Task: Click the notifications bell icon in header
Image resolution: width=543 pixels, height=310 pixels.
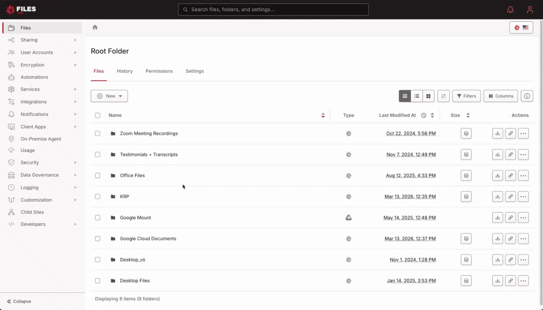Action: click(x=510, y=10)
